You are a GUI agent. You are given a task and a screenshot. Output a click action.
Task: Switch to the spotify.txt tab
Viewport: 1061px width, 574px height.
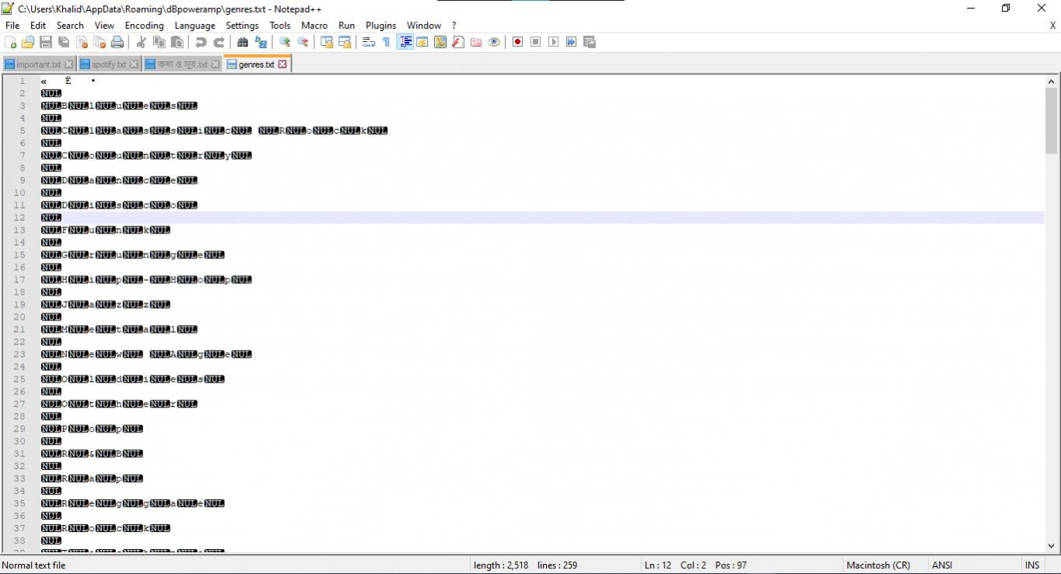[x=108, y=65]
